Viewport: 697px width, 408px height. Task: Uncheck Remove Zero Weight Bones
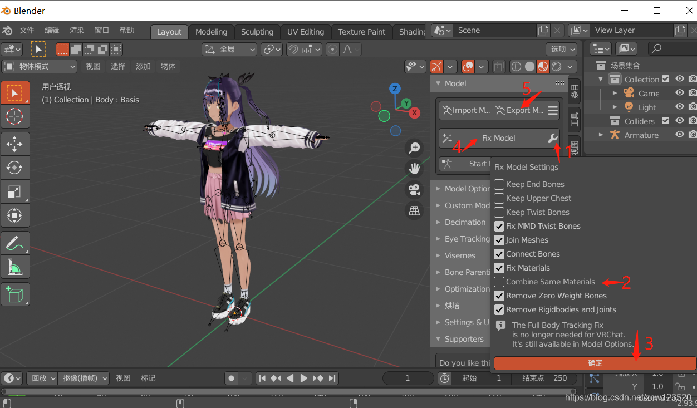tap(499, 296)
